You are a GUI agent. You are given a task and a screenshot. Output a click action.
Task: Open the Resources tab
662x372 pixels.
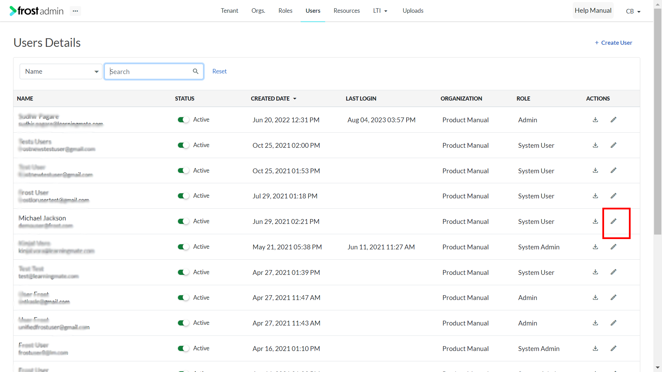[347, 11]
